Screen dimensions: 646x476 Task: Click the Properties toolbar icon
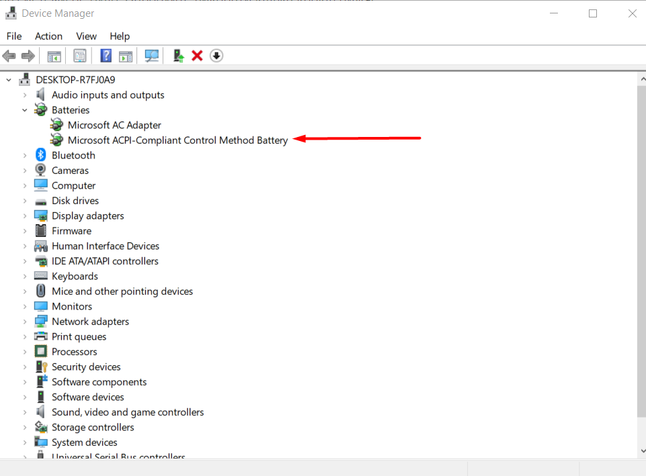click(x=80, y=56)
